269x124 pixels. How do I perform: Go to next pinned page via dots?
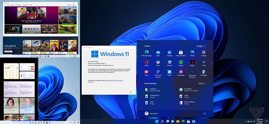click(x=211, y=64)
